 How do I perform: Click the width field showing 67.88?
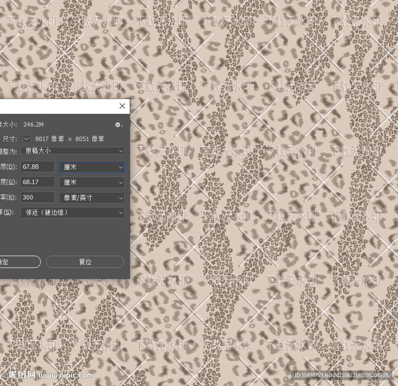(37, 167)
